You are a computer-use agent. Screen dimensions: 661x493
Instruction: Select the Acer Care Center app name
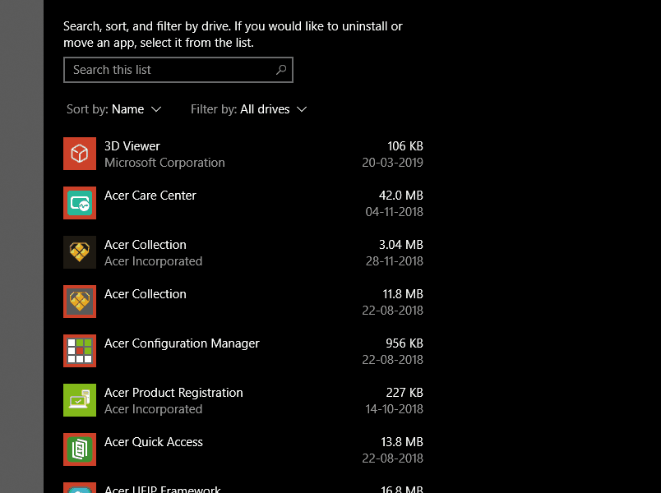(150, 196)
